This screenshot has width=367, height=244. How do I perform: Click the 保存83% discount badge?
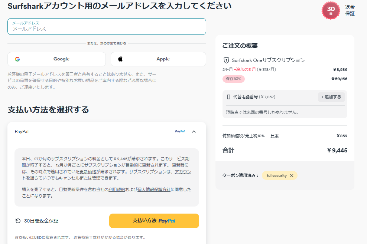(x=234, y=79)
